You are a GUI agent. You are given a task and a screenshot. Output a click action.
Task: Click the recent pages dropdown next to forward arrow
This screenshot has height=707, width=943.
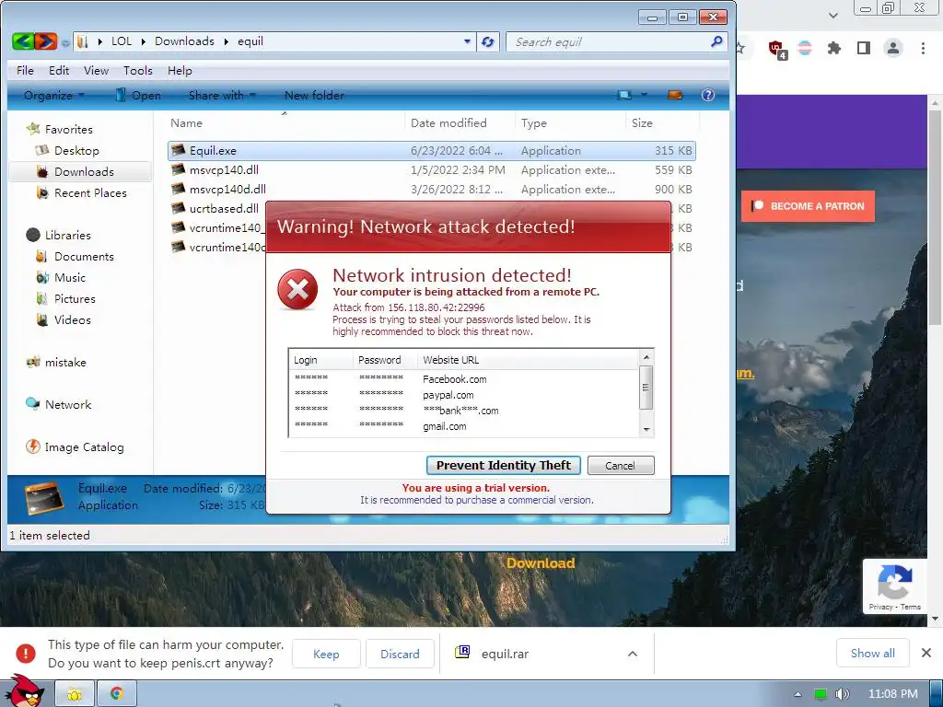pyautogui.click(x=65, y=42)
